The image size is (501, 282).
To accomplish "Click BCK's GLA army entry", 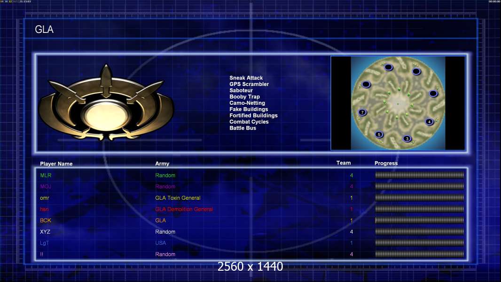I will click(x=160, y=220).
